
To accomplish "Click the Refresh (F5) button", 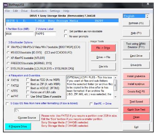I will [x=136, y=23].
